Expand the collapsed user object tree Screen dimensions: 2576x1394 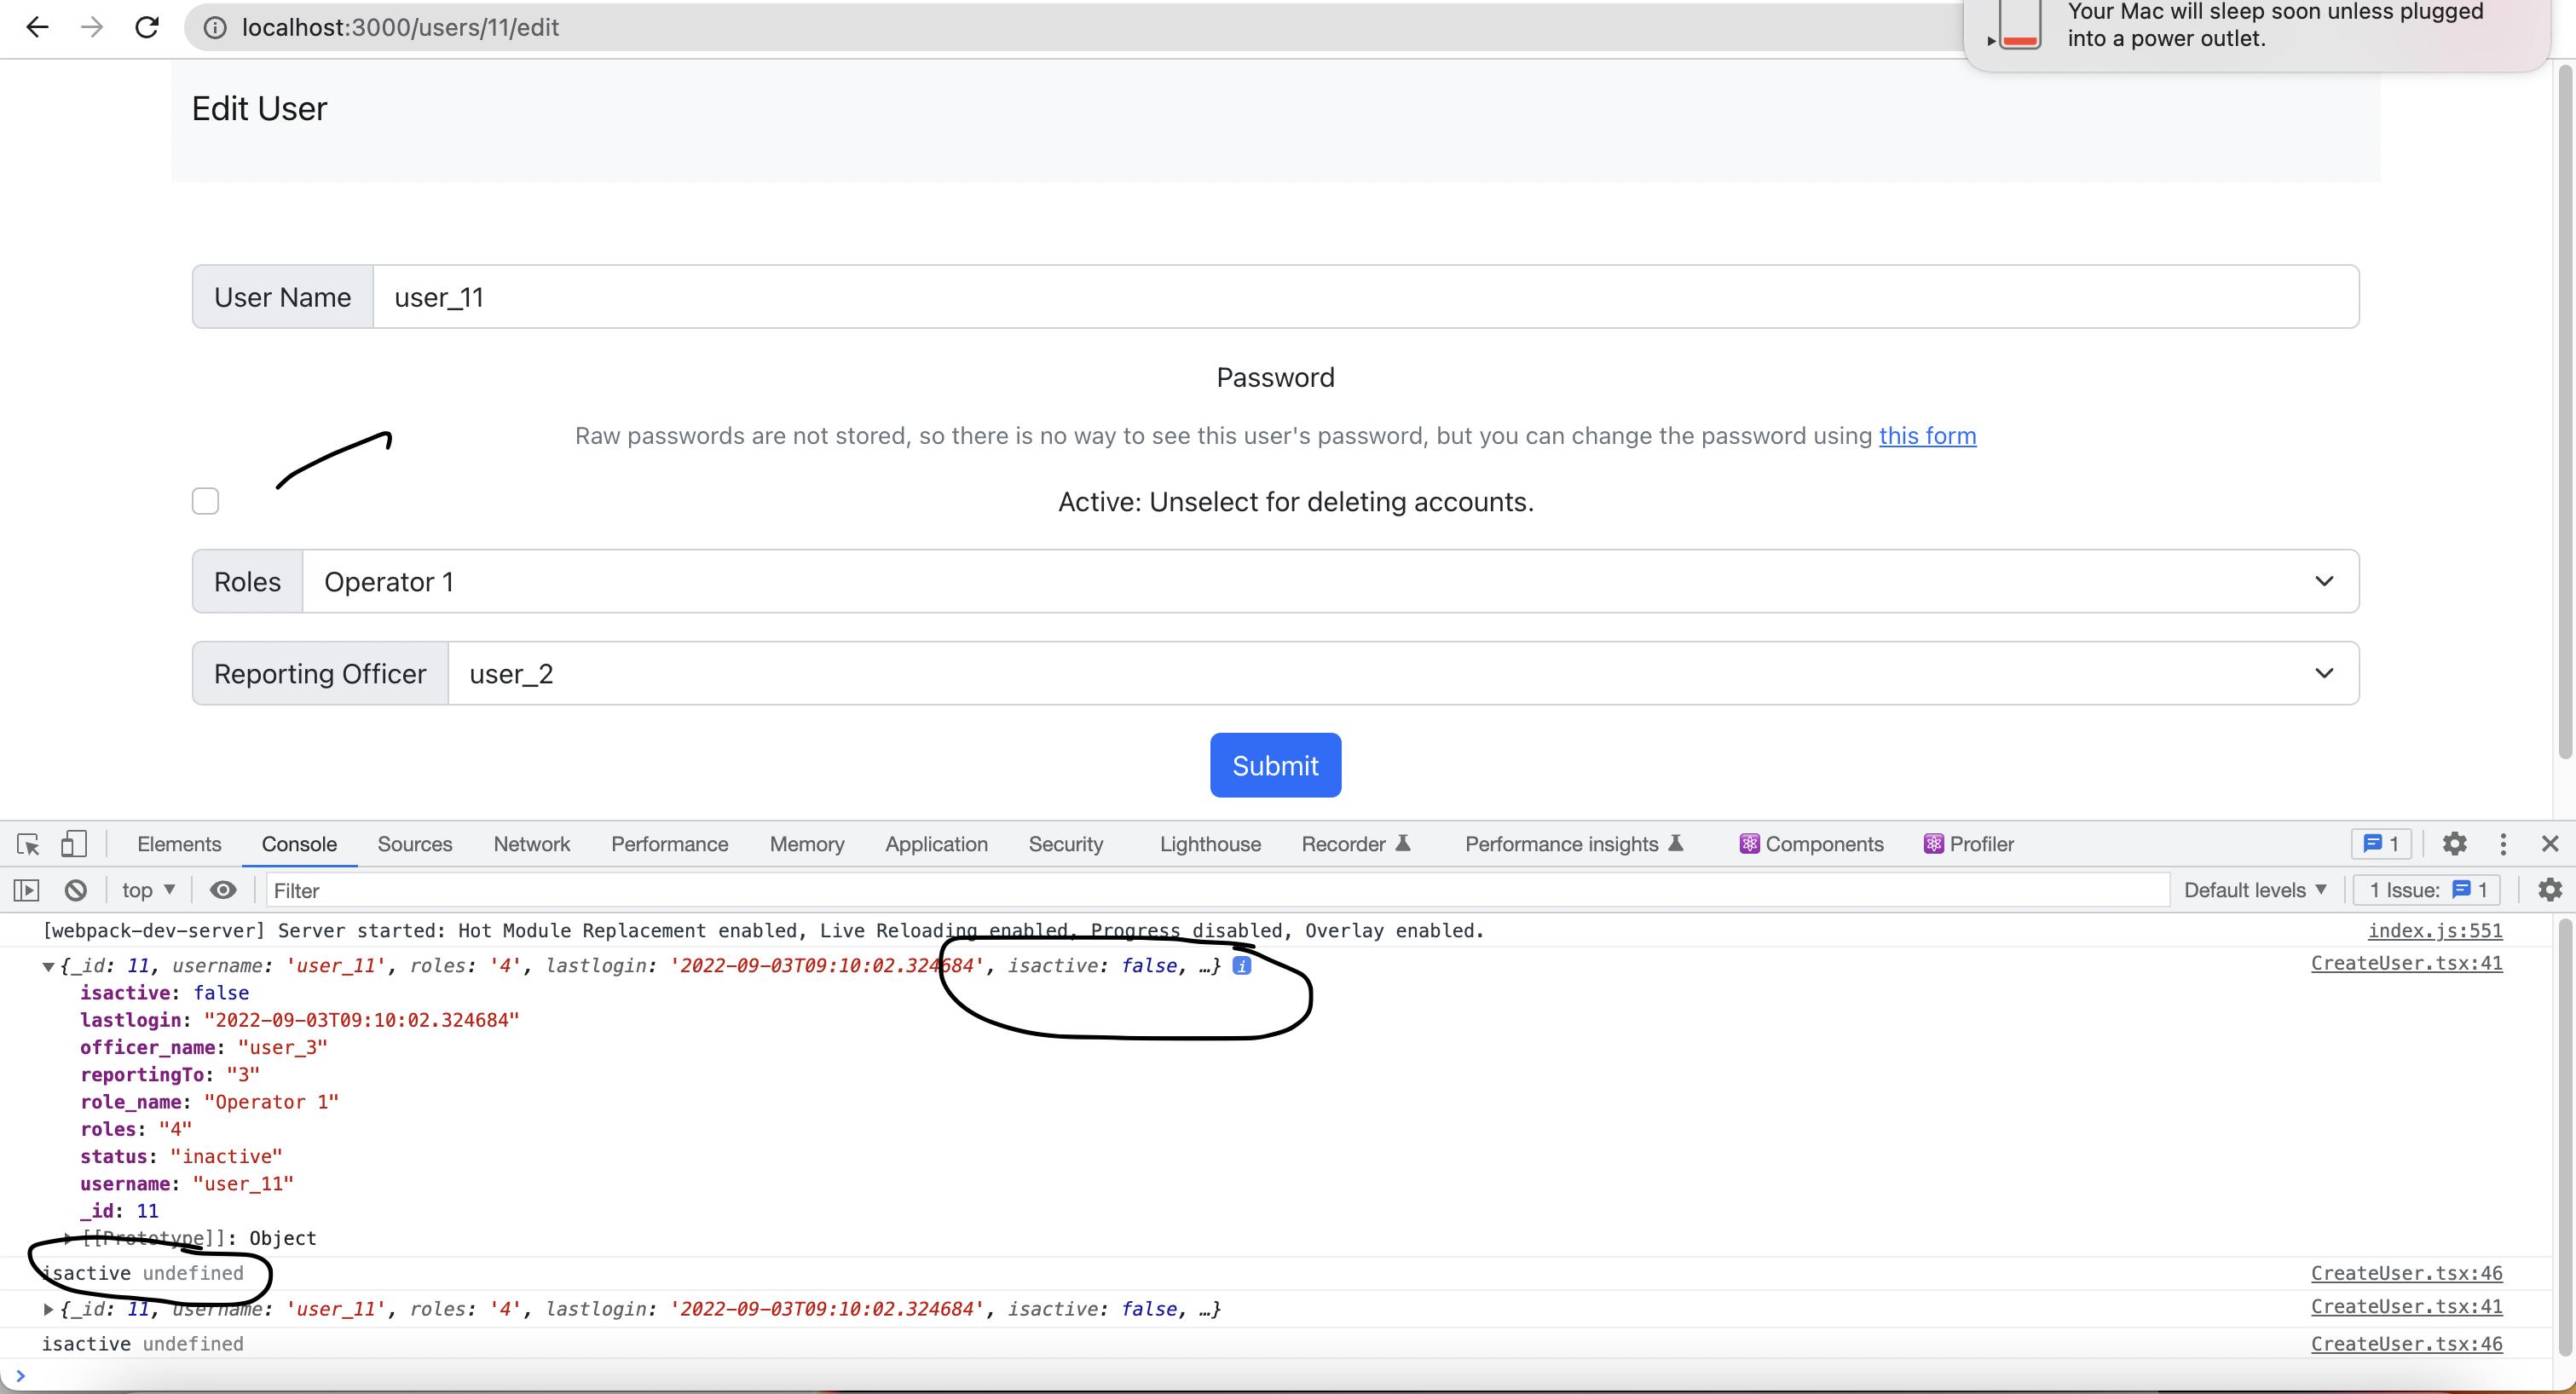tap(48, 1308)
